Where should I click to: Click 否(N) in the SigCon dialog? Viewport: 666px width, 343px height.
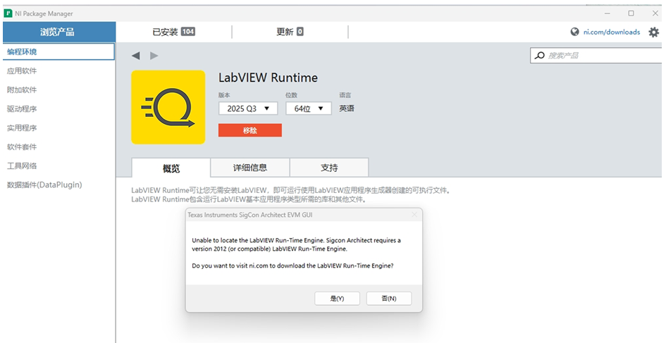coord(388,299)
